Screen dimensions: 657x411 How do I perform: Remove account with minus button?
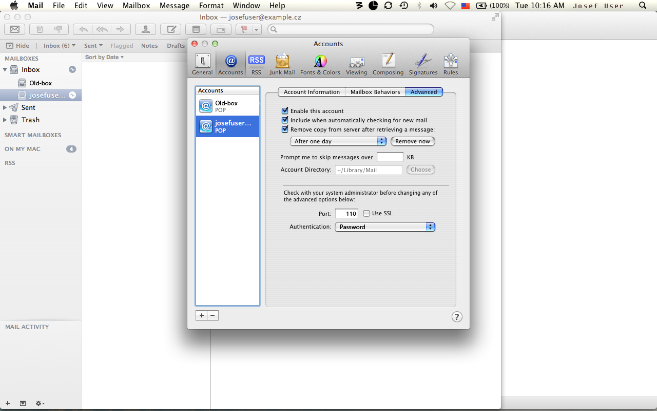213,315
